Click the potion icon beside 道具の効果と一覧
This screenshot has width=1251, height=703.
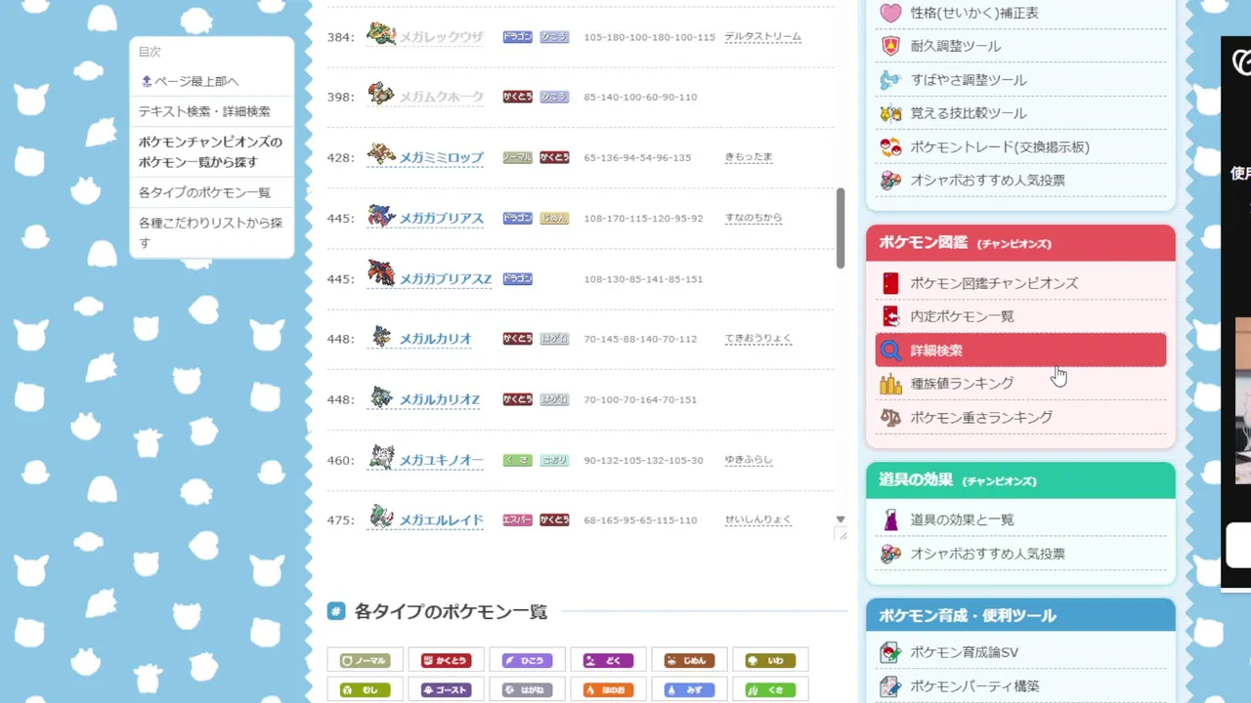[x=890, y=520]
